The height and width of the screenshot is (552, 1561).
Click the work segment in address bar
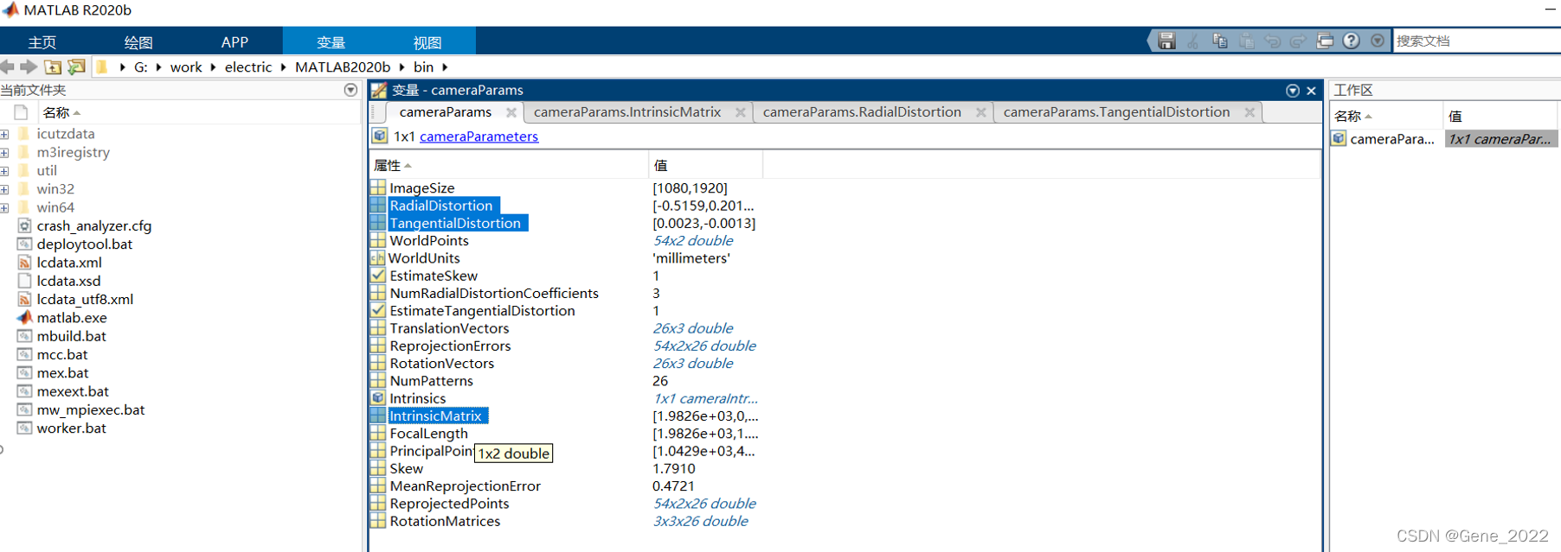[x=186, y=67]
